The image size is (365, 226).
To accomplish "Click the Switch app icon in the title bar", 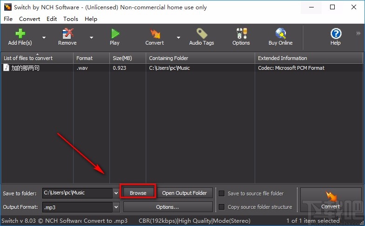I will (x=7, y=7).
